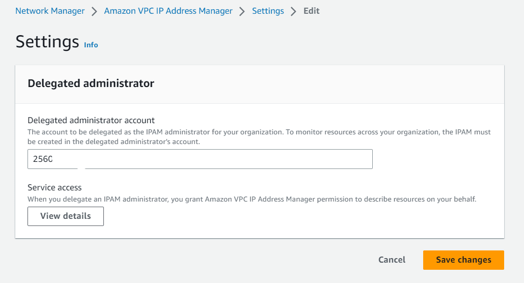The height and width of the screenshot is (283, 524).
Task: Open the Info link beside Settings
Action: tap(91, 45)
